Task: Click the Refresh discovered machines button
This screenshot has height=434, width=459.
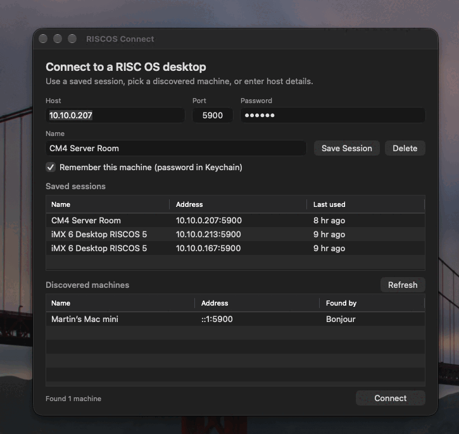Action: click(403, 285)
